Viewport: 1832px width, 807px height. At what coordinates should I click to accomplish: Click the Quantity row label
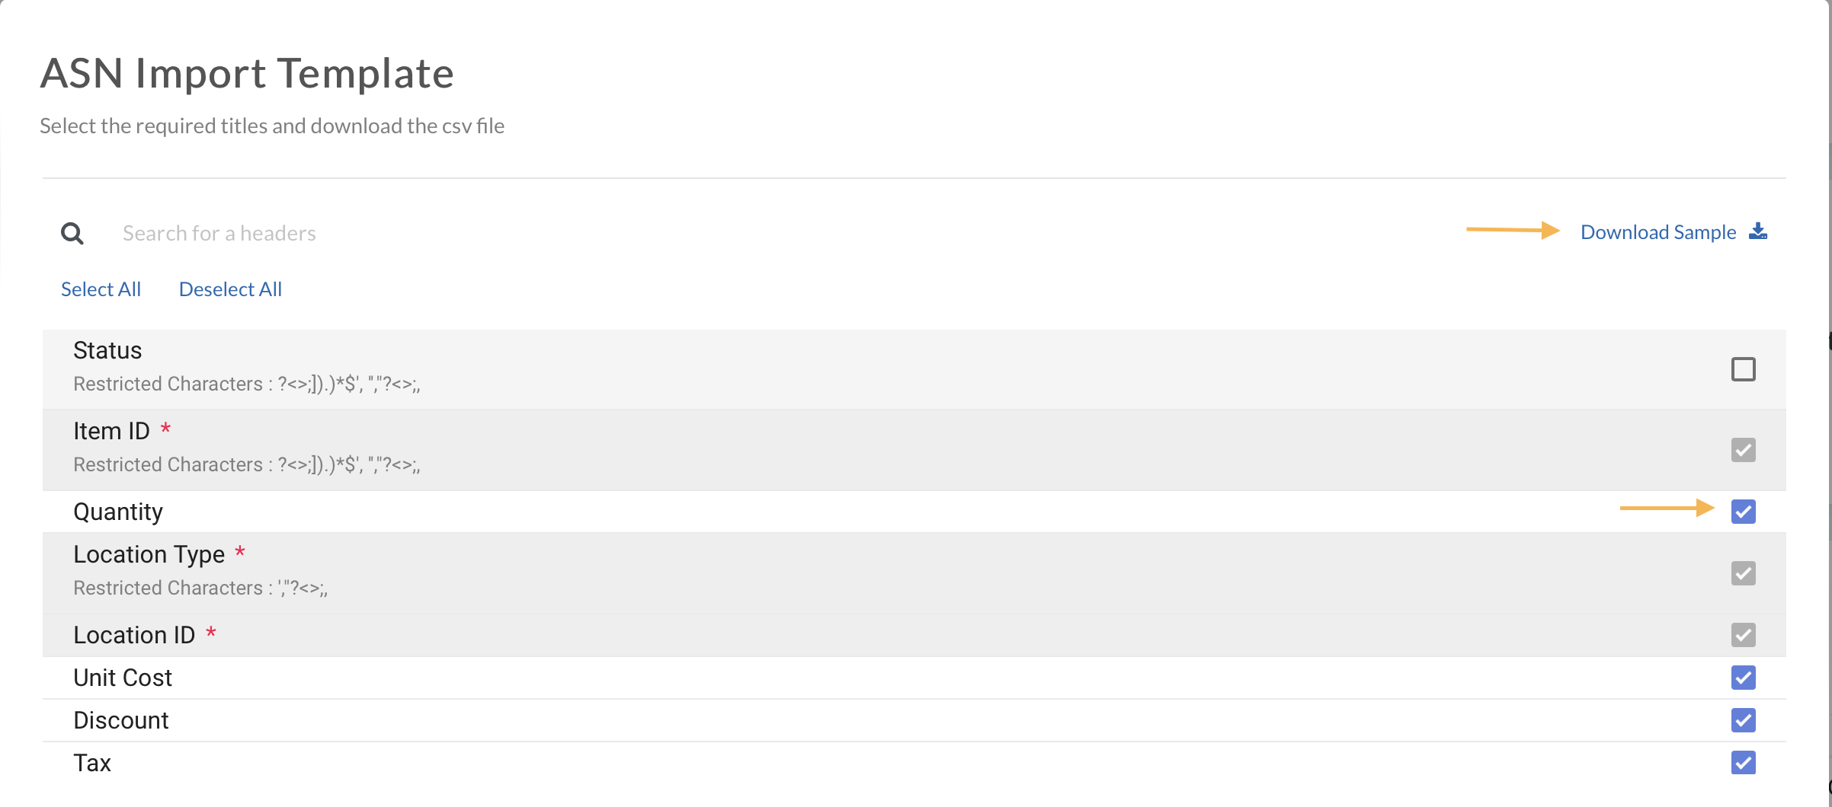point(118,512)
